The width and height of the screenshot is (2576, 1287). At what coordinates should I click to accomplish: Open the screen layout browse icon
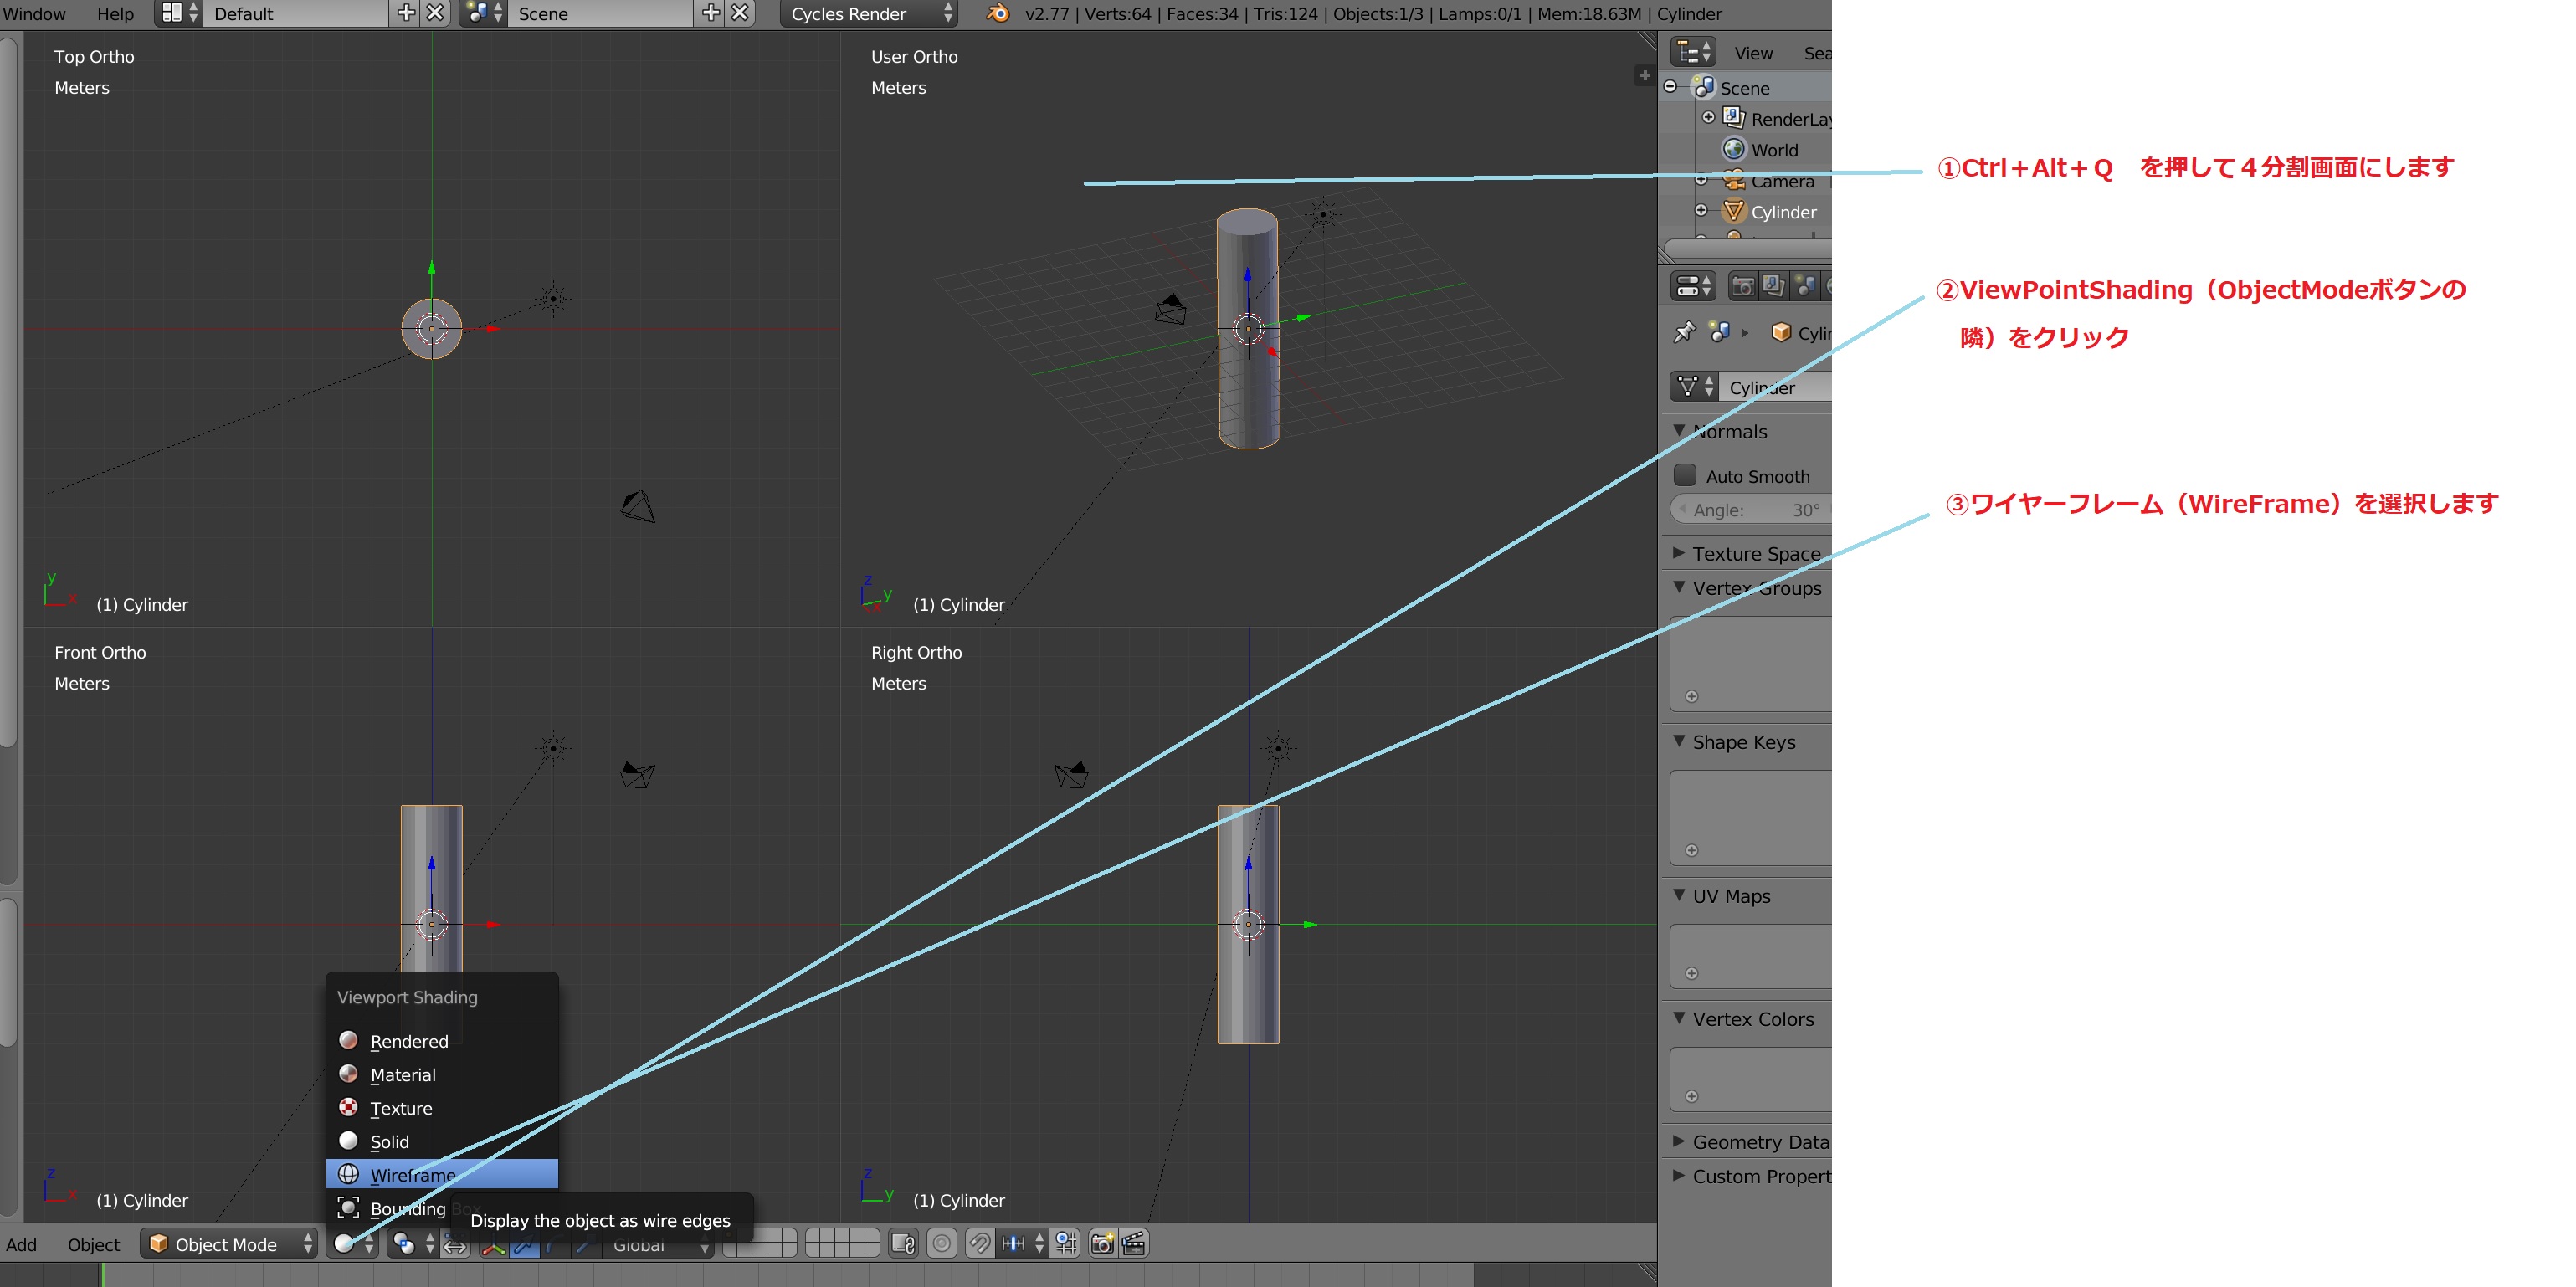180,13
